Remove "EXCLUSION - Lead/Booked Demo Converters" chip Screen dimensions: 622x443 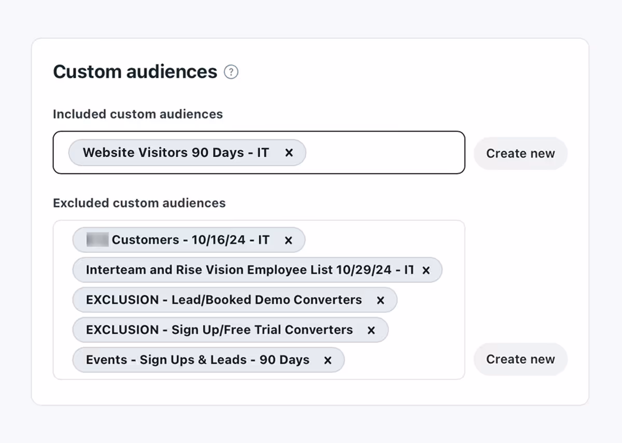(x=380, y=300)
